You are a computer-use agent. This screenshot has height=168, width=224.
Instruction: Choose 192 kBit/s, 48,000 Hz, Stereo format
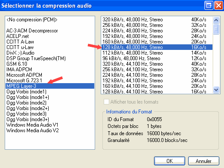coord(157,36)
